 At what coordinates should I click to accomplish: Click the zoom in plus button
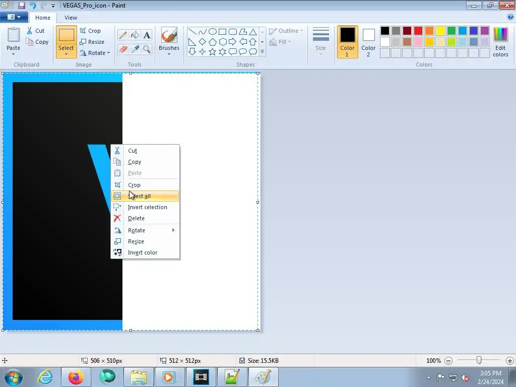pyautogui.click(x=510, y=361)
